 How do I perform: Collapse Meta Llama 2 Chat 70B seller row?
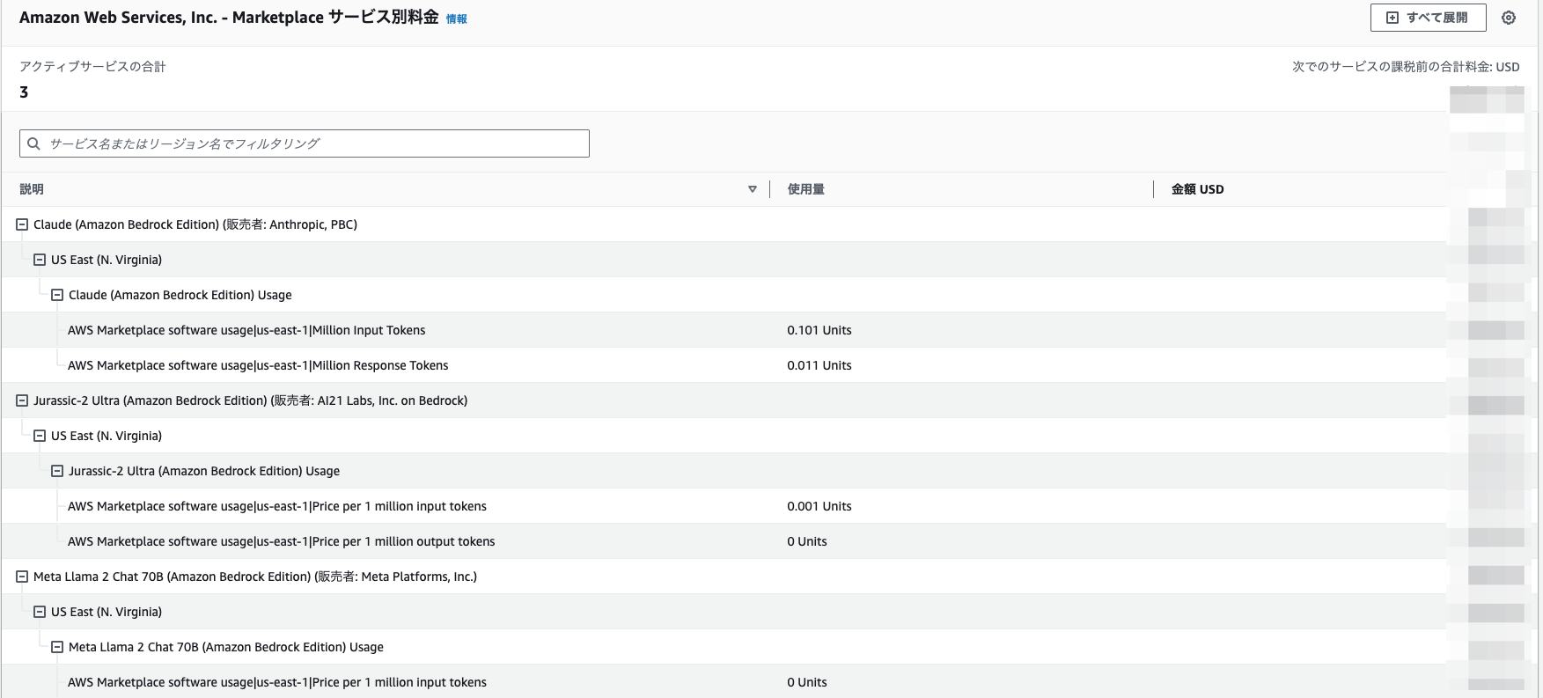pos(22,577)
